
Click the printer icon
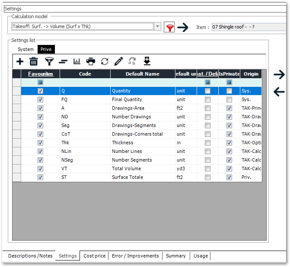(x=91, y=61)
